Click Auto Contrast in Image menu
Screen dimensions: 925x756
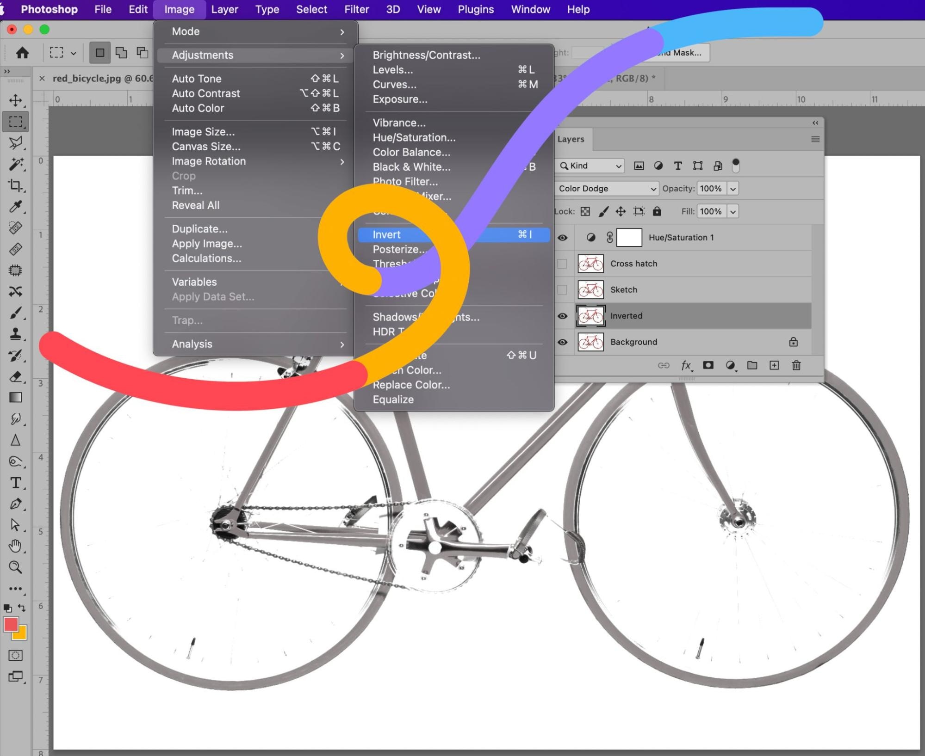pos(206,93)
